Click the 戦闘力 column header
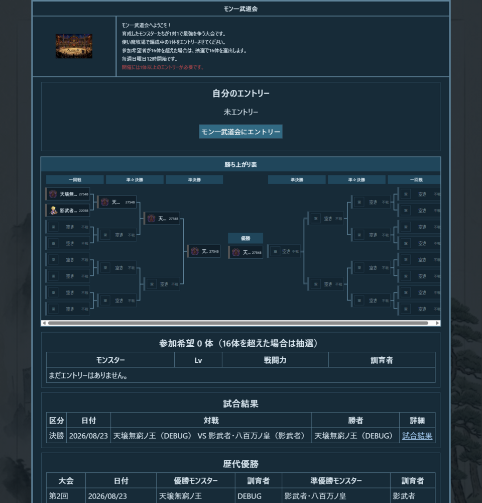The width and height of the screenshot is (482, 503). point(275,360)
